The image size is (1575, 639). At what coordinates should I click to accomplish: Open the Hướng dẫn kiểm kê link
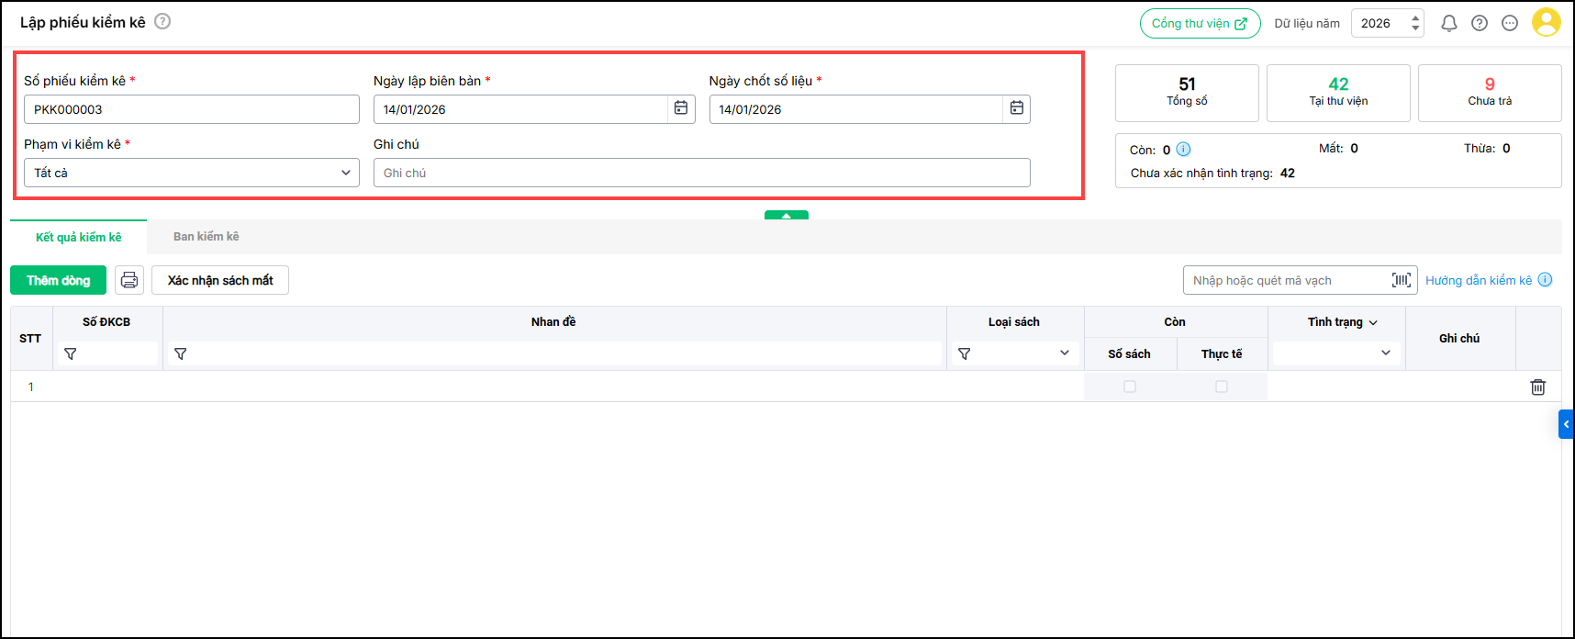(x=1478, y=280)
